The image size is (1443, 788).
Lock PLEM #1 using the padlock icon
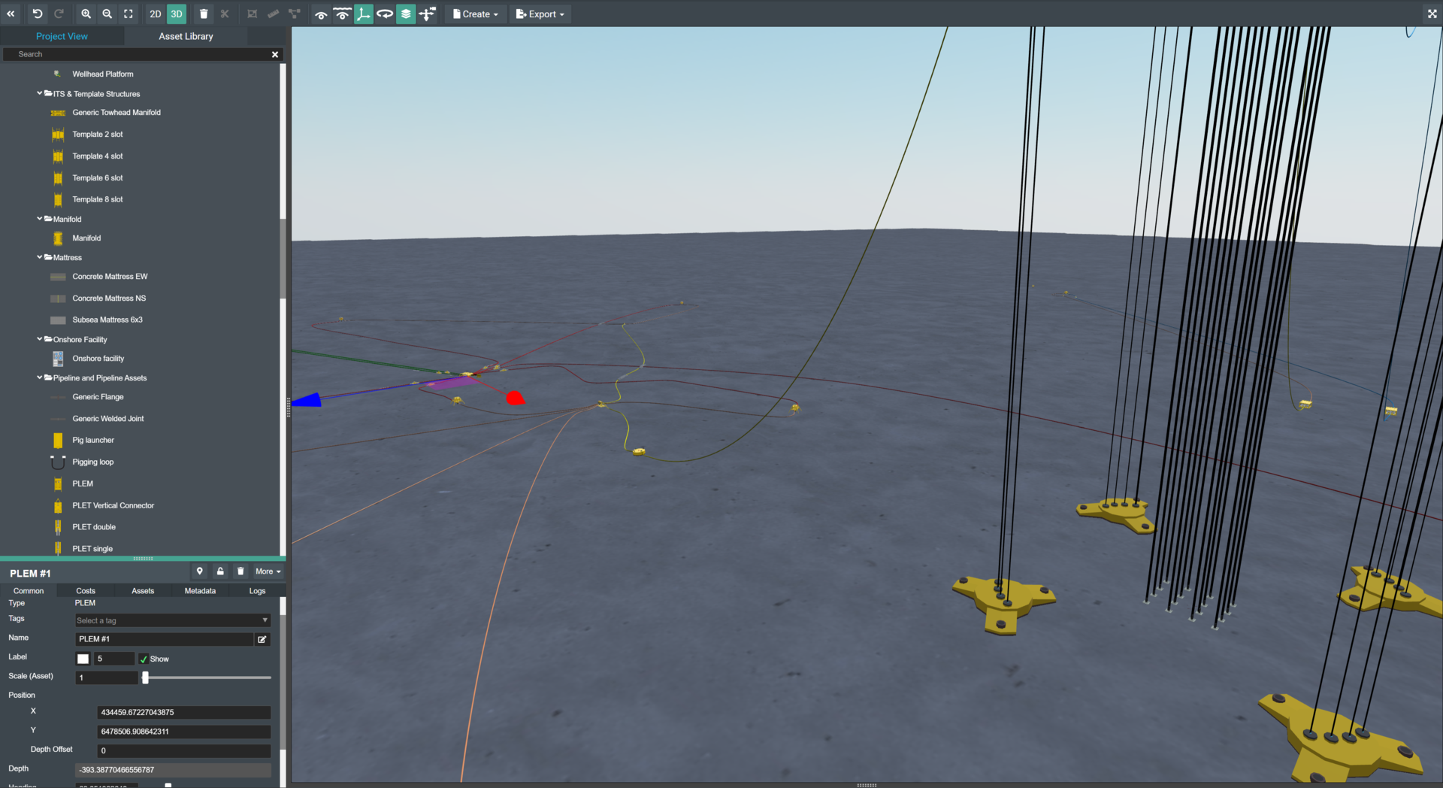(x=220, y=571)
